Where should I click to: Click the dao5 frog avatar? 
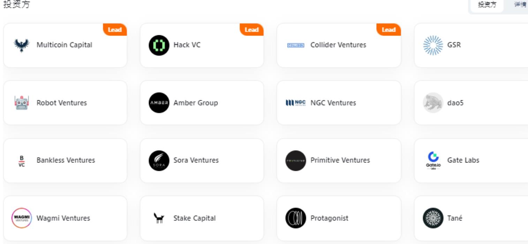[433, 103]
